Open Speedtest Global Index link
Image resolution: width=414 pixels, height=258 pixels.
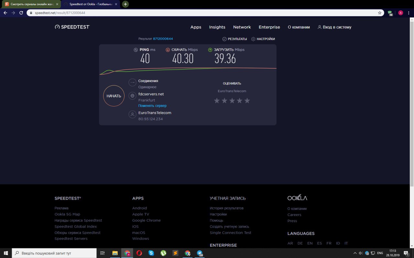[x=76, y=227]
